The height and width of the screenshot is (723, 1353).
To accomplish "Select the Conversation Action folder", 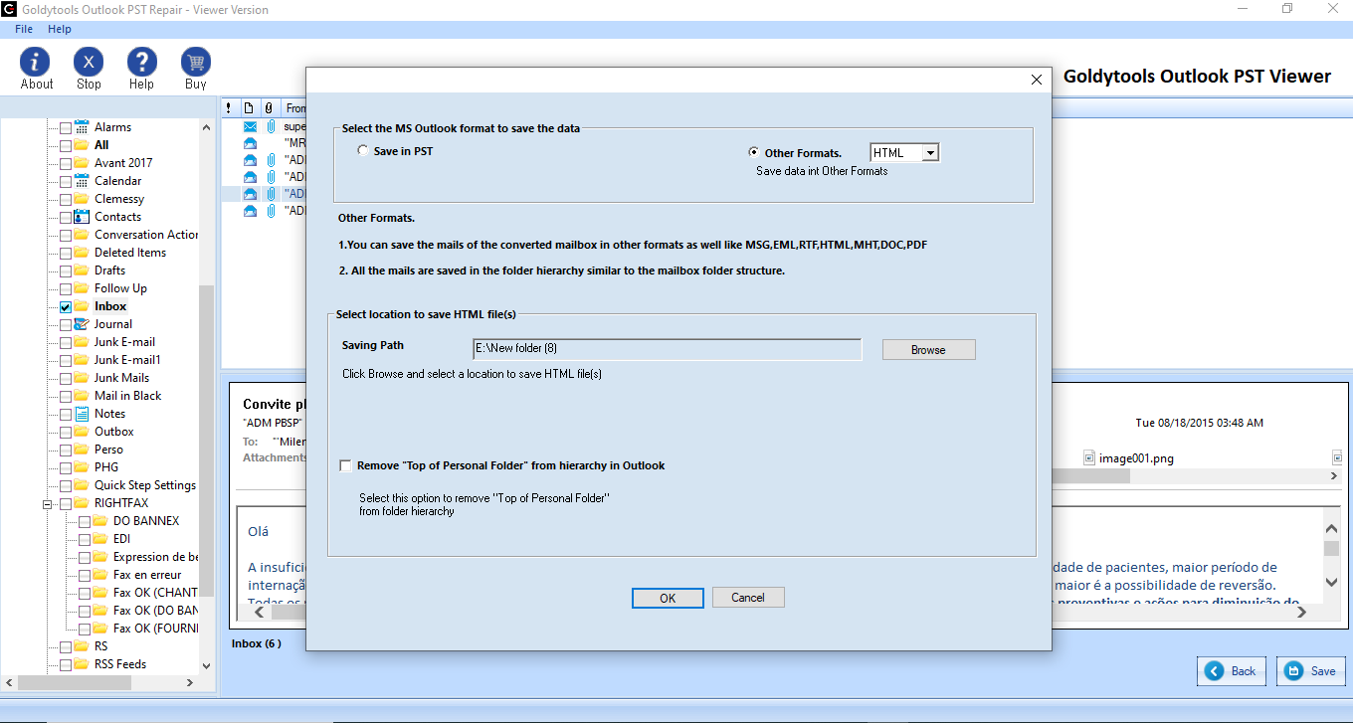I will (146, 235).
